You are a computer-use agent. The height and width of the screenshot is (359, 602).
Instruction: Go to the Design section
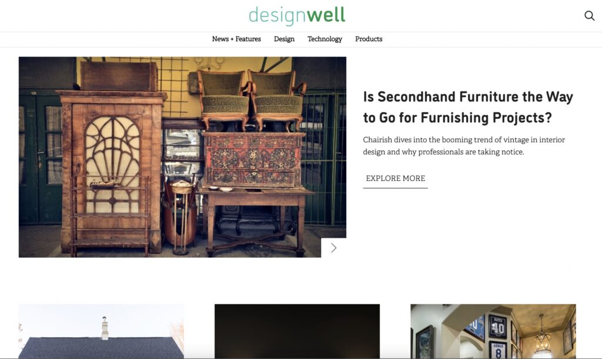284,39
